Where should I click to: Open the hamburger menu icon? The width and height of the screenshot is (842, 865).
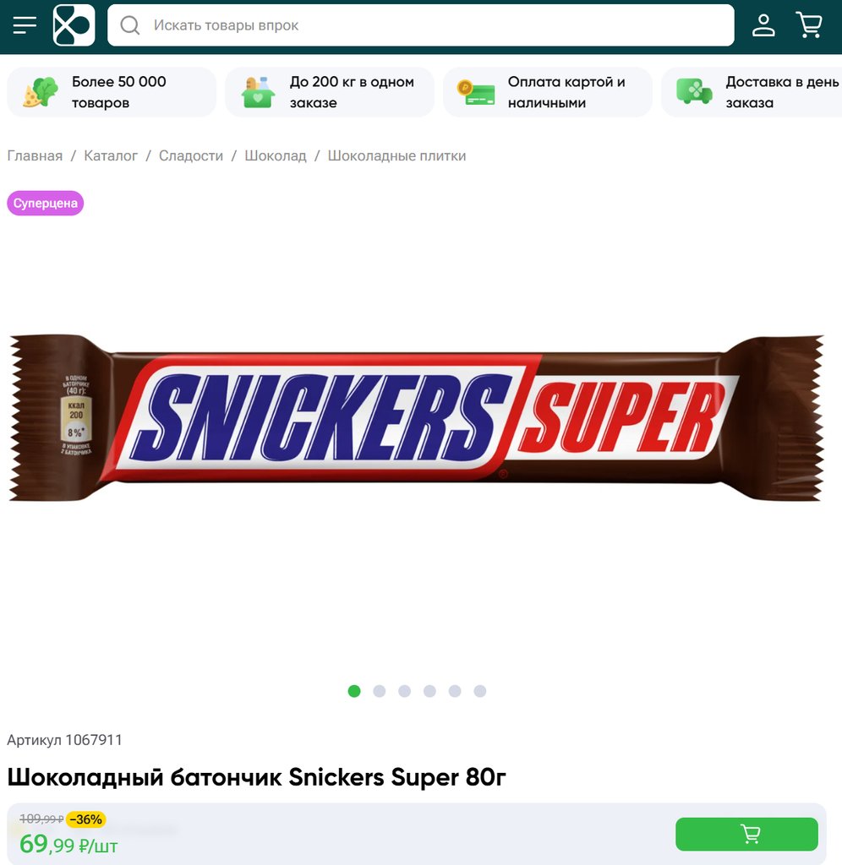click(x=25, y=25)
